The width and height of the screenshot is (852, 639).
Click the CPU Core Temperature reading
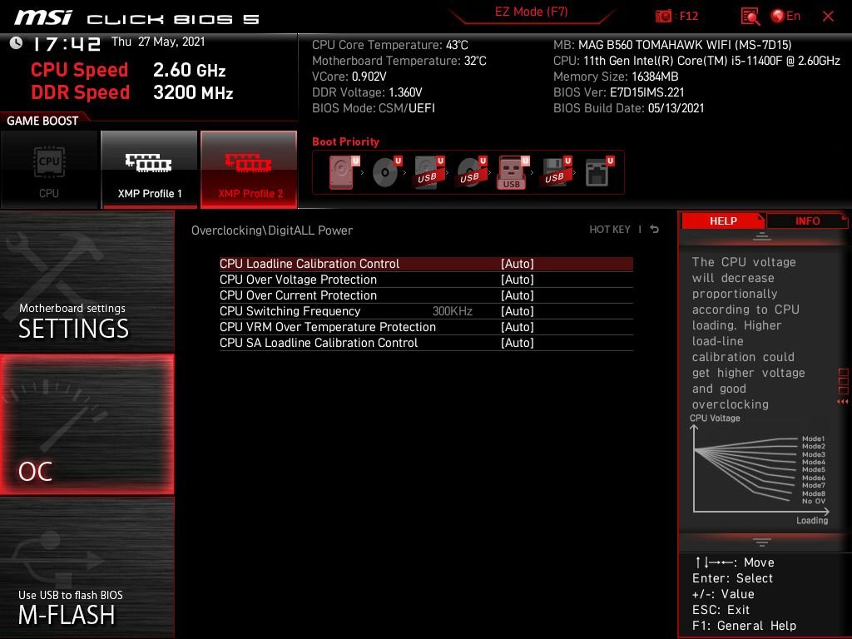coord(389,45)
